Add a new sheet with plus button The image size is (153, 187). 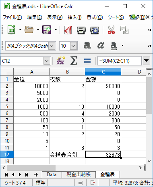click(x=36, y=175)
